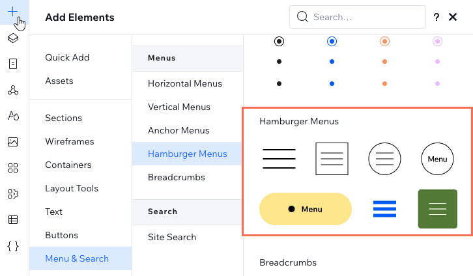Add the green square hamburger menu
The image size is (473, 276).
[437, 209]
